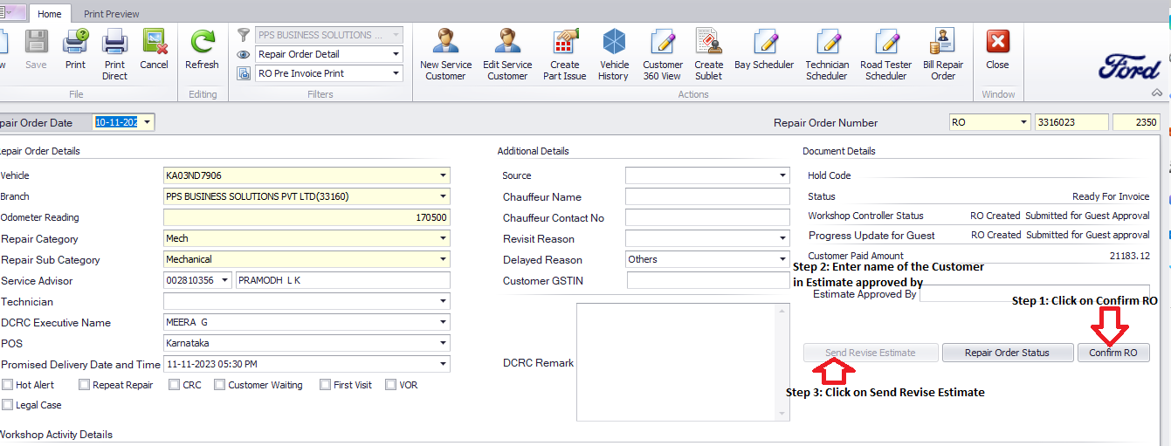Screen dimensions: 1171x446
Task: Open the Repair Order Detail view dropdown
Action: coord(396,54)
